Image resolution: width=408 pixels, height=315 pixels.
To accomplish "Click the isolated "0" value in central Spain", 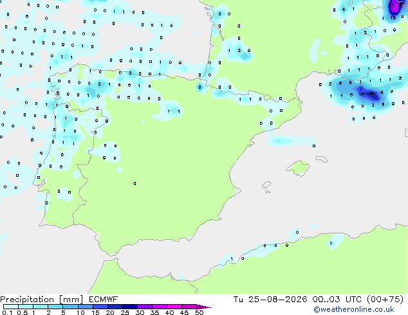I will pyautogui.click(x=134, y=183).
